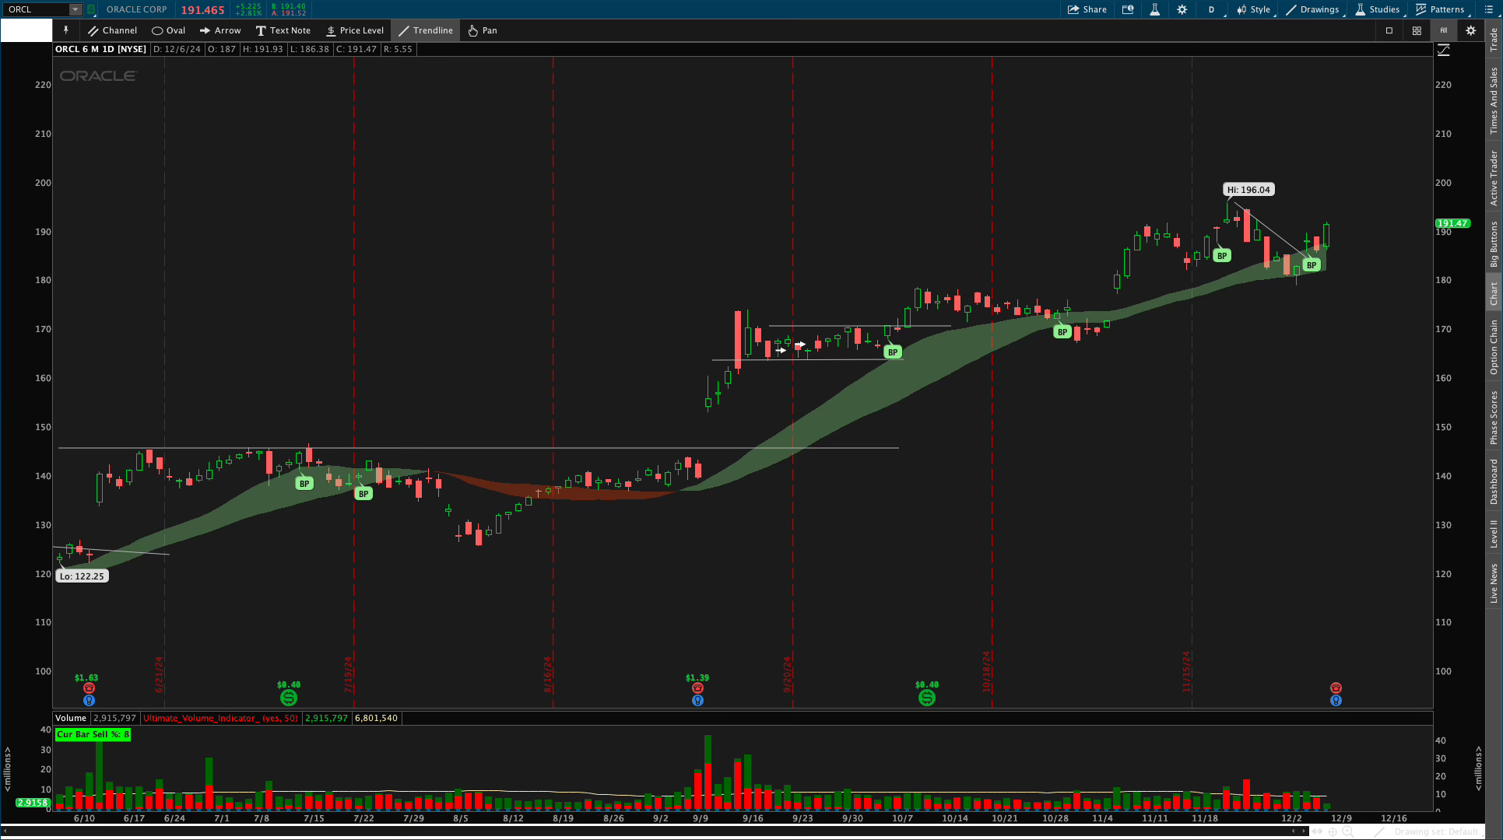
Task: Click the Share button
Action: click(x=1087, y=9)
